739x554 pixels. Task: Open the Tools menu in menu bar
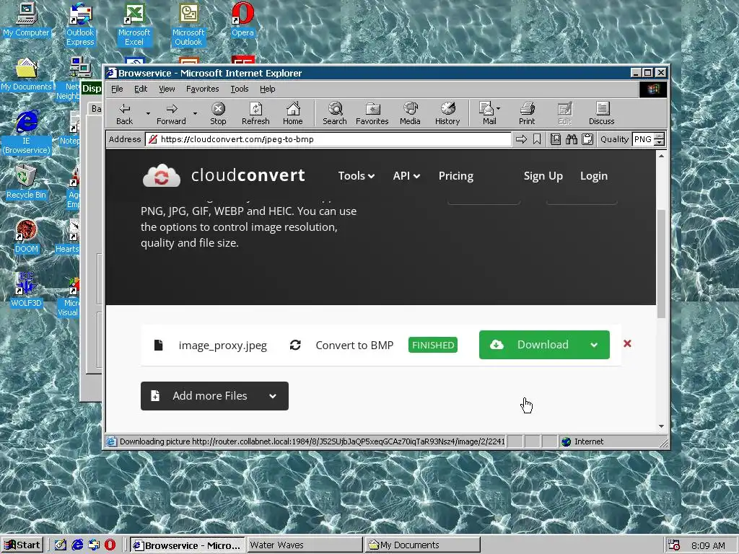click(x=240, y=89)
